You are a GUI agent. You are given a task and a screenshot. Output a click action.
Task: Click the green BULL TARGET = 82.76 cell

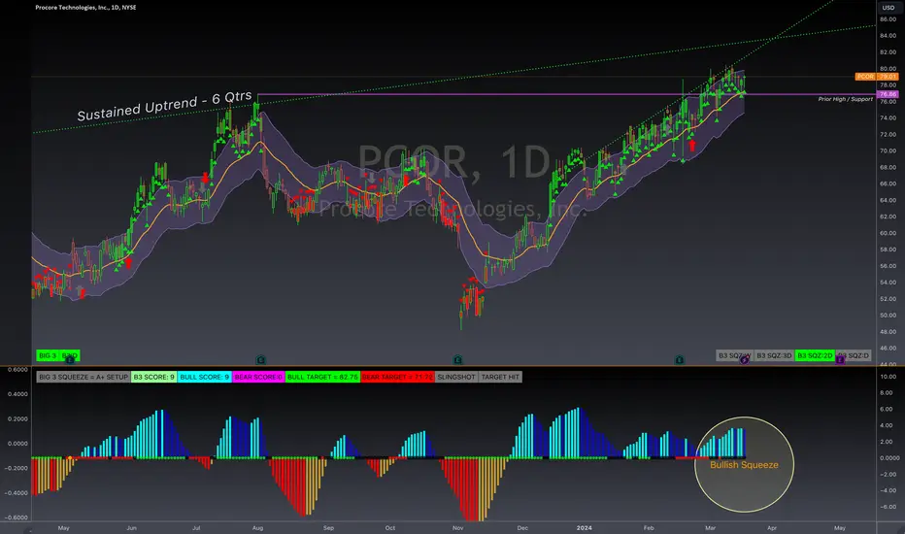click(x=322, y=377)
